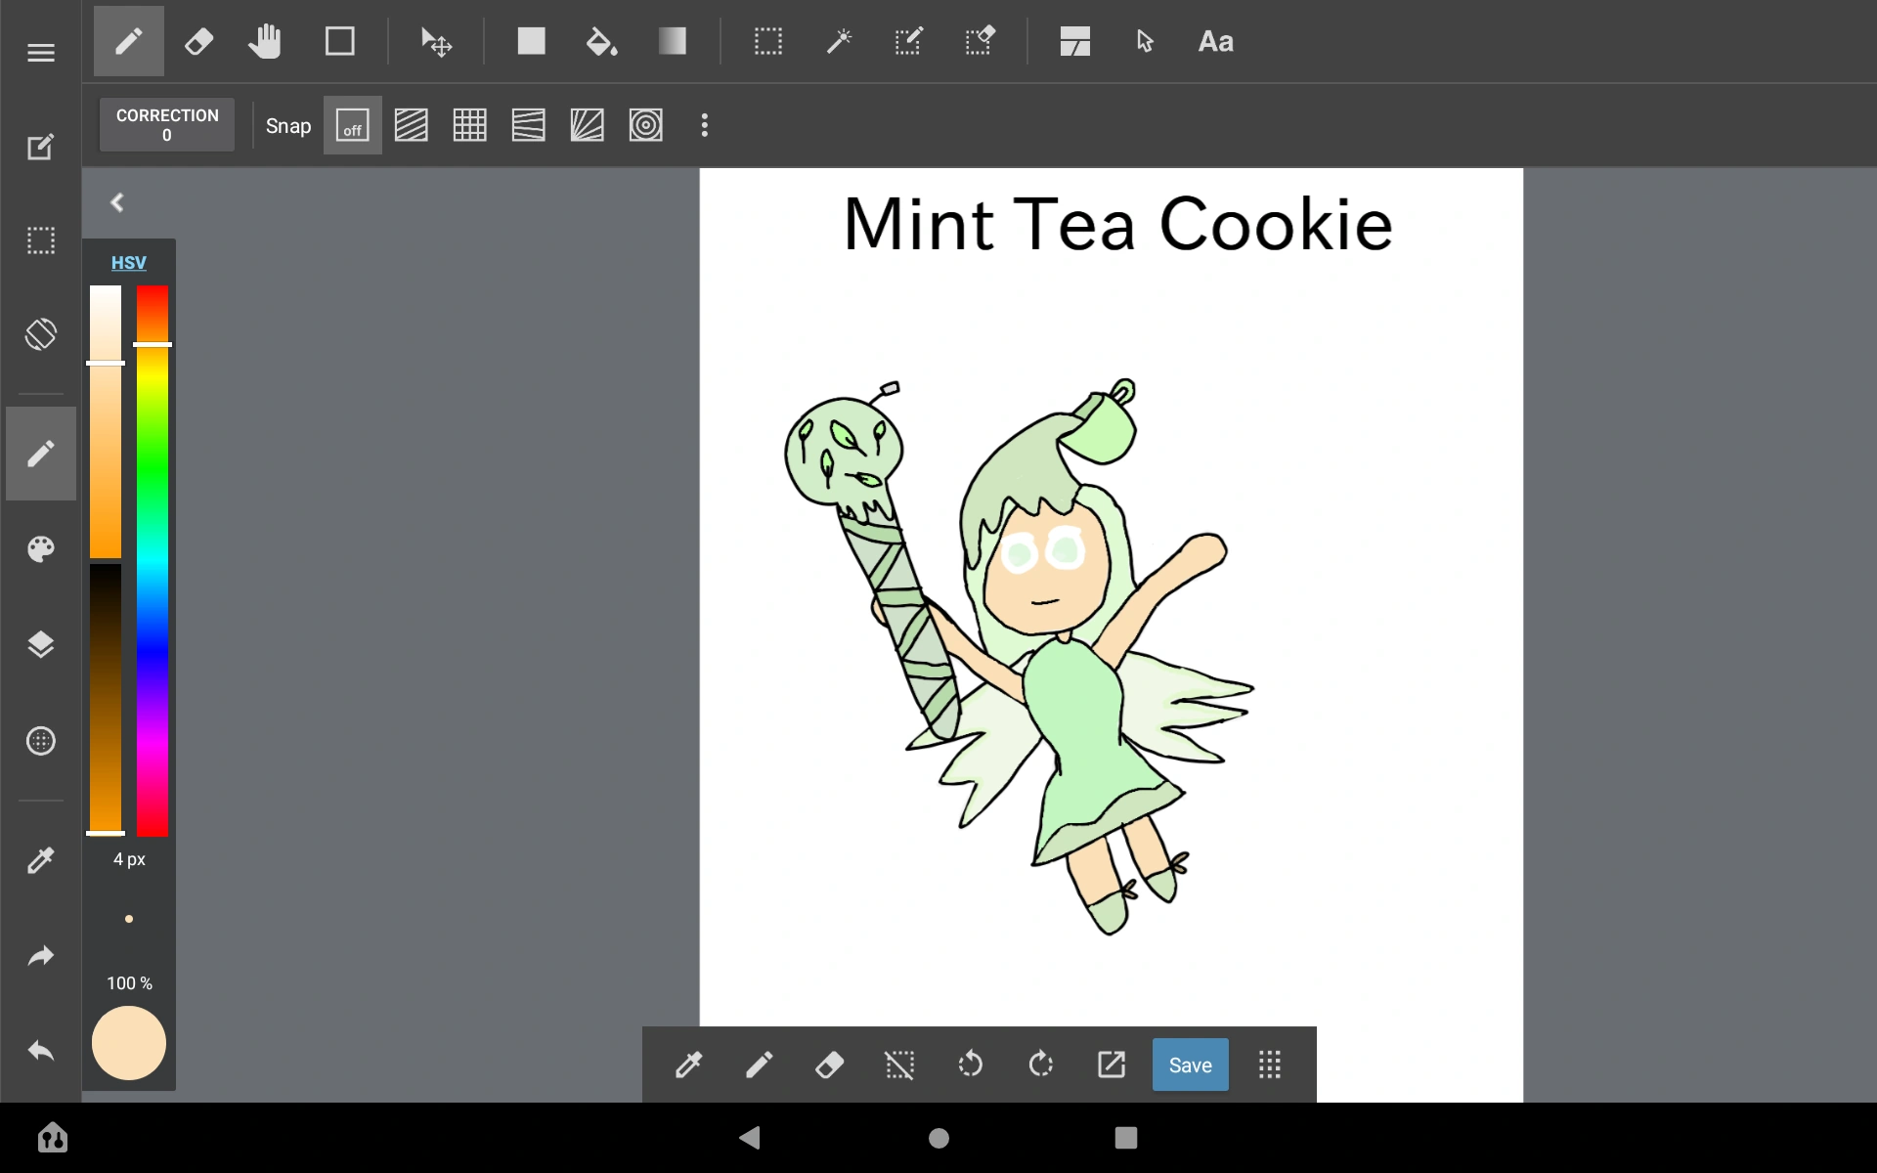1877x1173 pixels.
Task: Select the Hand pan tool
Action: click(266, 41)
